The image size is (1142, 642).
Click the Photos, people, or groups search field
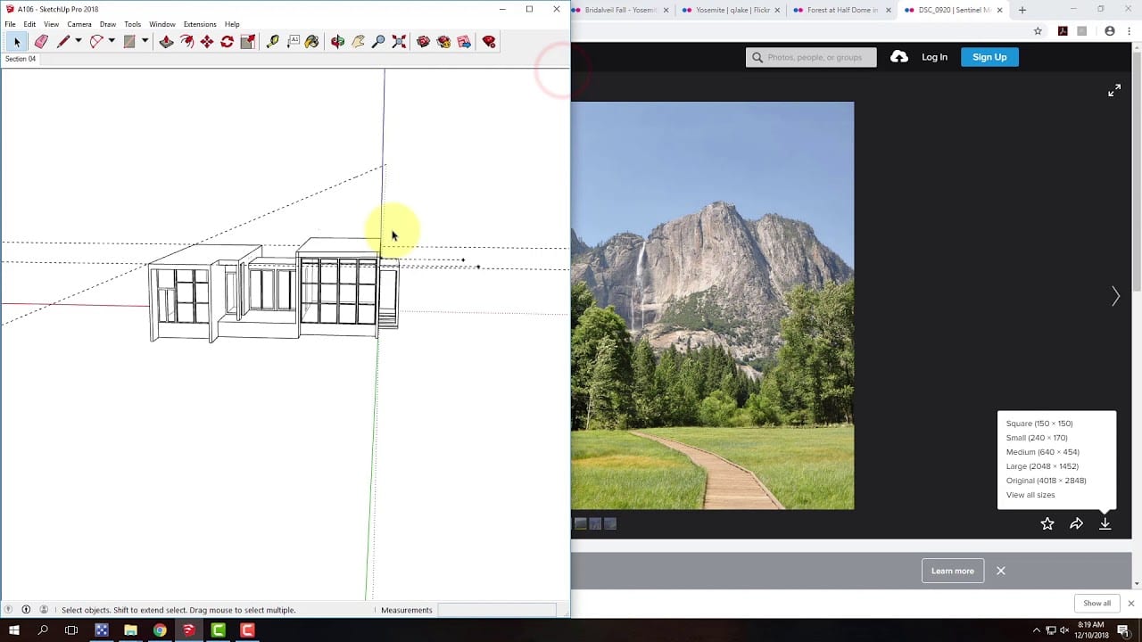(x=810, y=56)
